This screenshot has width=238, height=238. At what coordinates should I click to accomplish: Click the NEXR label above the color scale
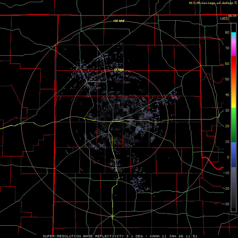click(232, 16)
